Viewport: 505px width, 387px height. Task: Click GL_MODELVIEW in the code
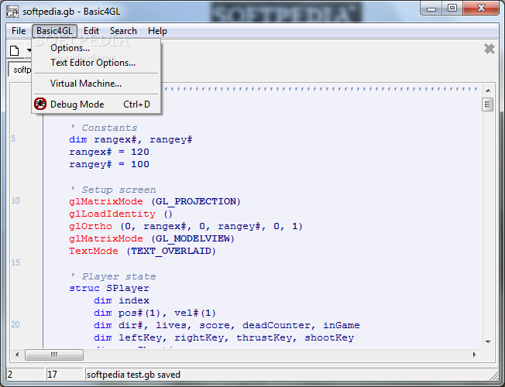[193, 238]
